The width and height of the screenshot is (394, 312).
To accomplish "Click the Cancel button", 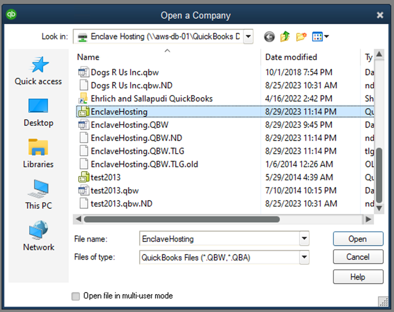I will (358, 257).
